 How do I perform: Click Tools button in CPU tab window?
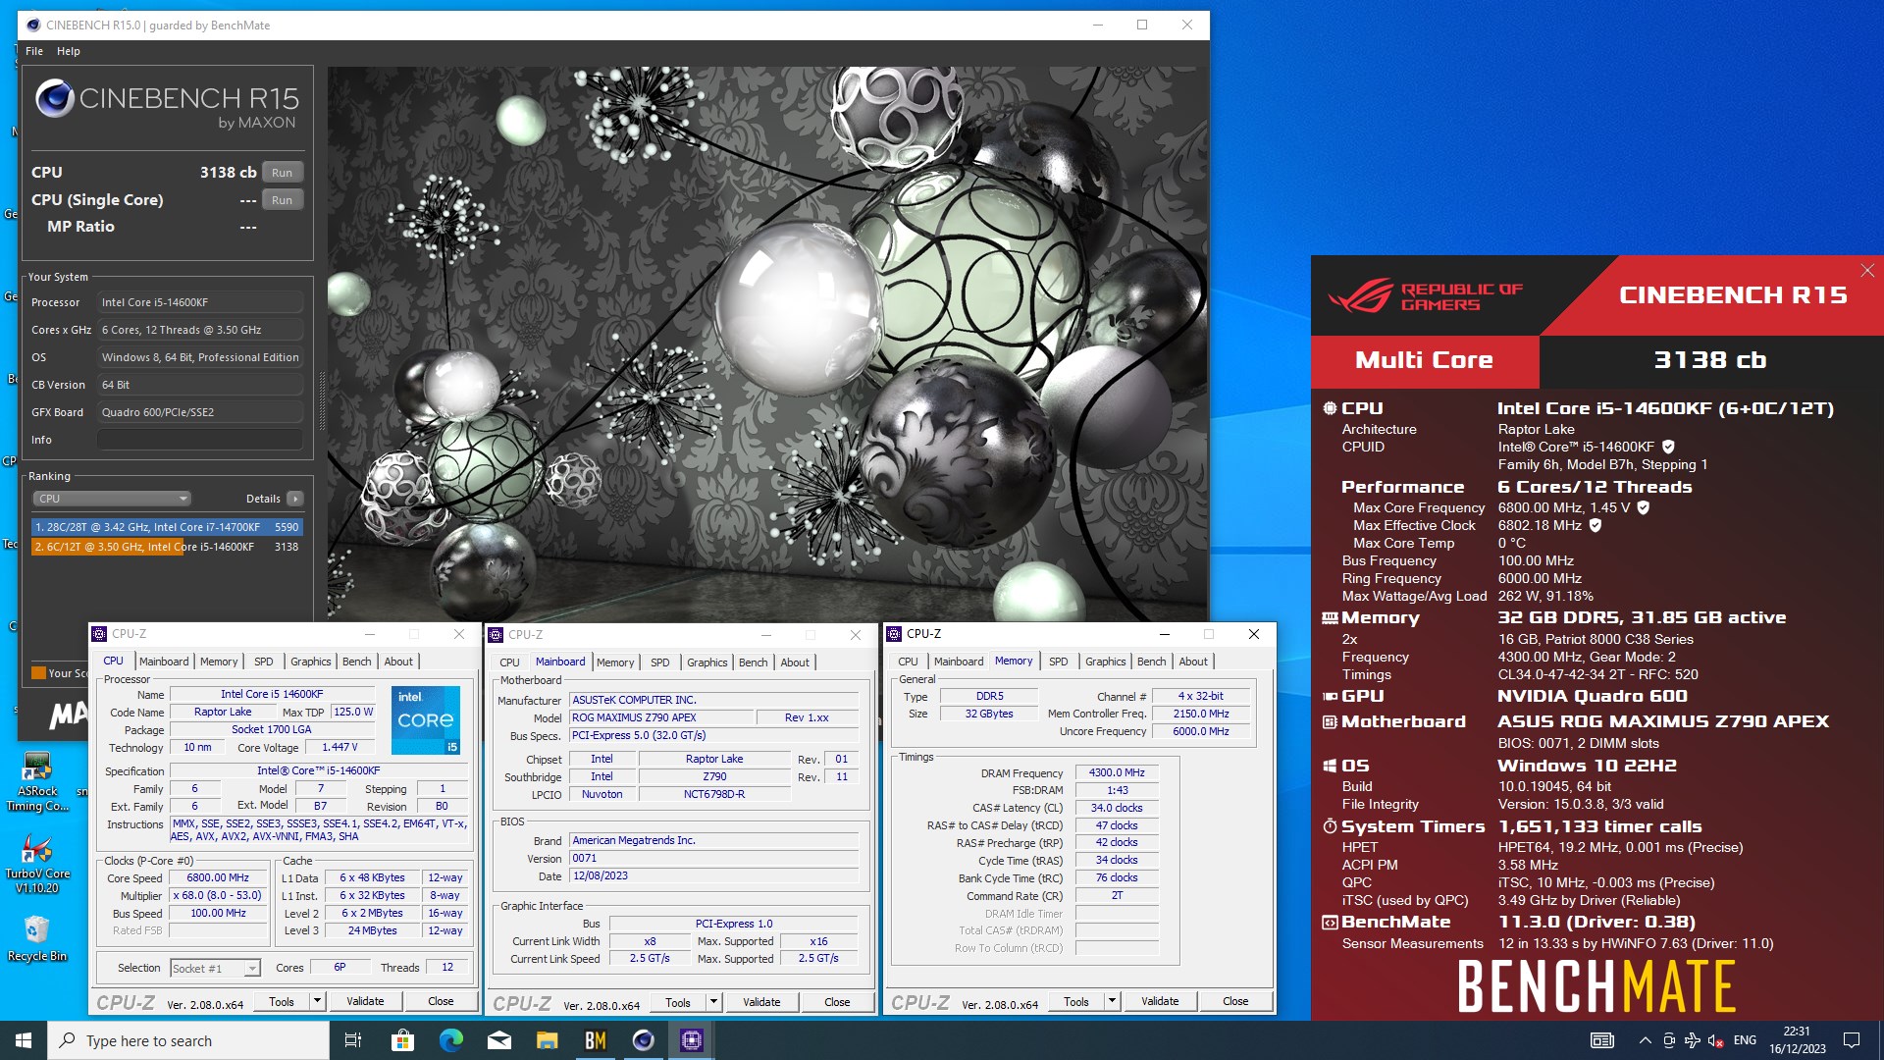coord(282,1001)
